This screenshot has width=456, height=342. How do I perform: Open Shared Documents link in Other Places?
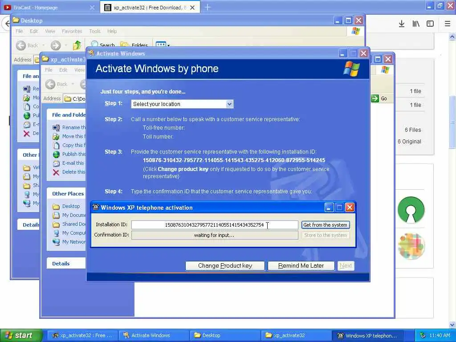pos(74,224)
